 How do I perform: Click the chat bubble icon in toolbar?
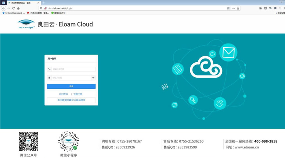click(x=275, y=8)
